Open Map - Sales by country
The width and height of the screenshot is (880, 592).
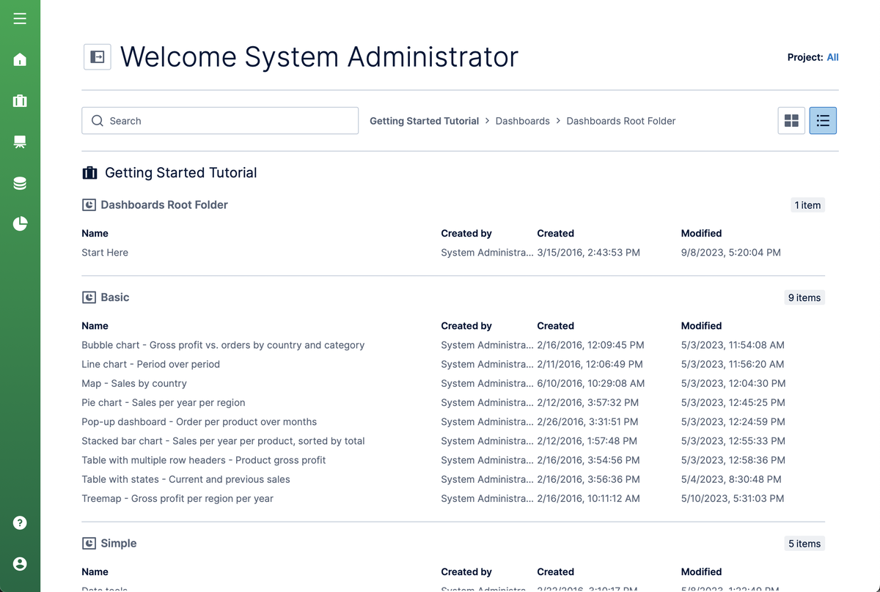(x=134, y=383)
